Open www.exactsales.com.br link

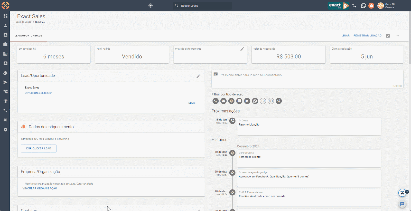38,93
